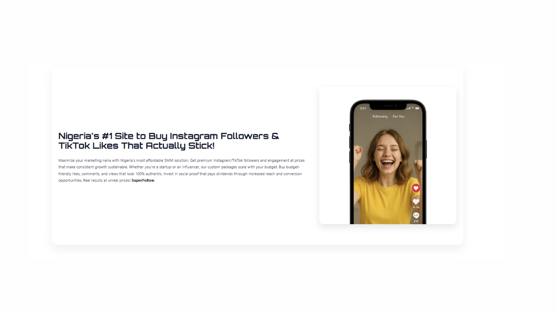Click the phone's front camera notch

(x=388, y=106)
